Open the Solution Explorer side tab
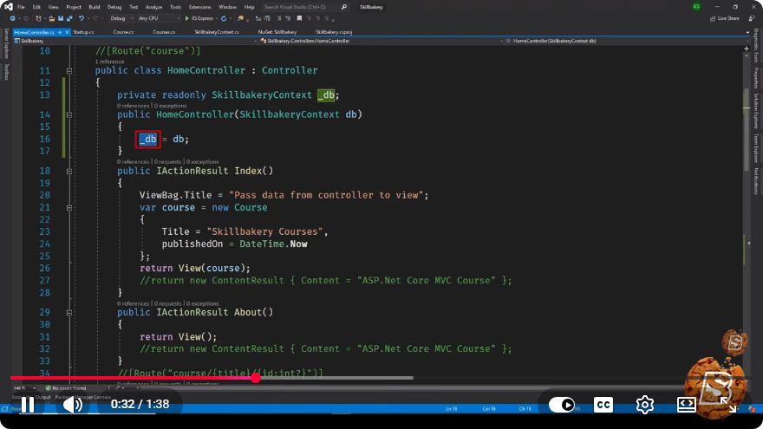The image size is (763, 429). click(756, 111)
